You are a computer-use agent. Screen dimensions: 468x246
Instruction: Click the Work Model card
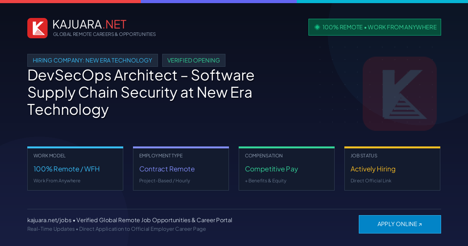[x=75, y=169]
